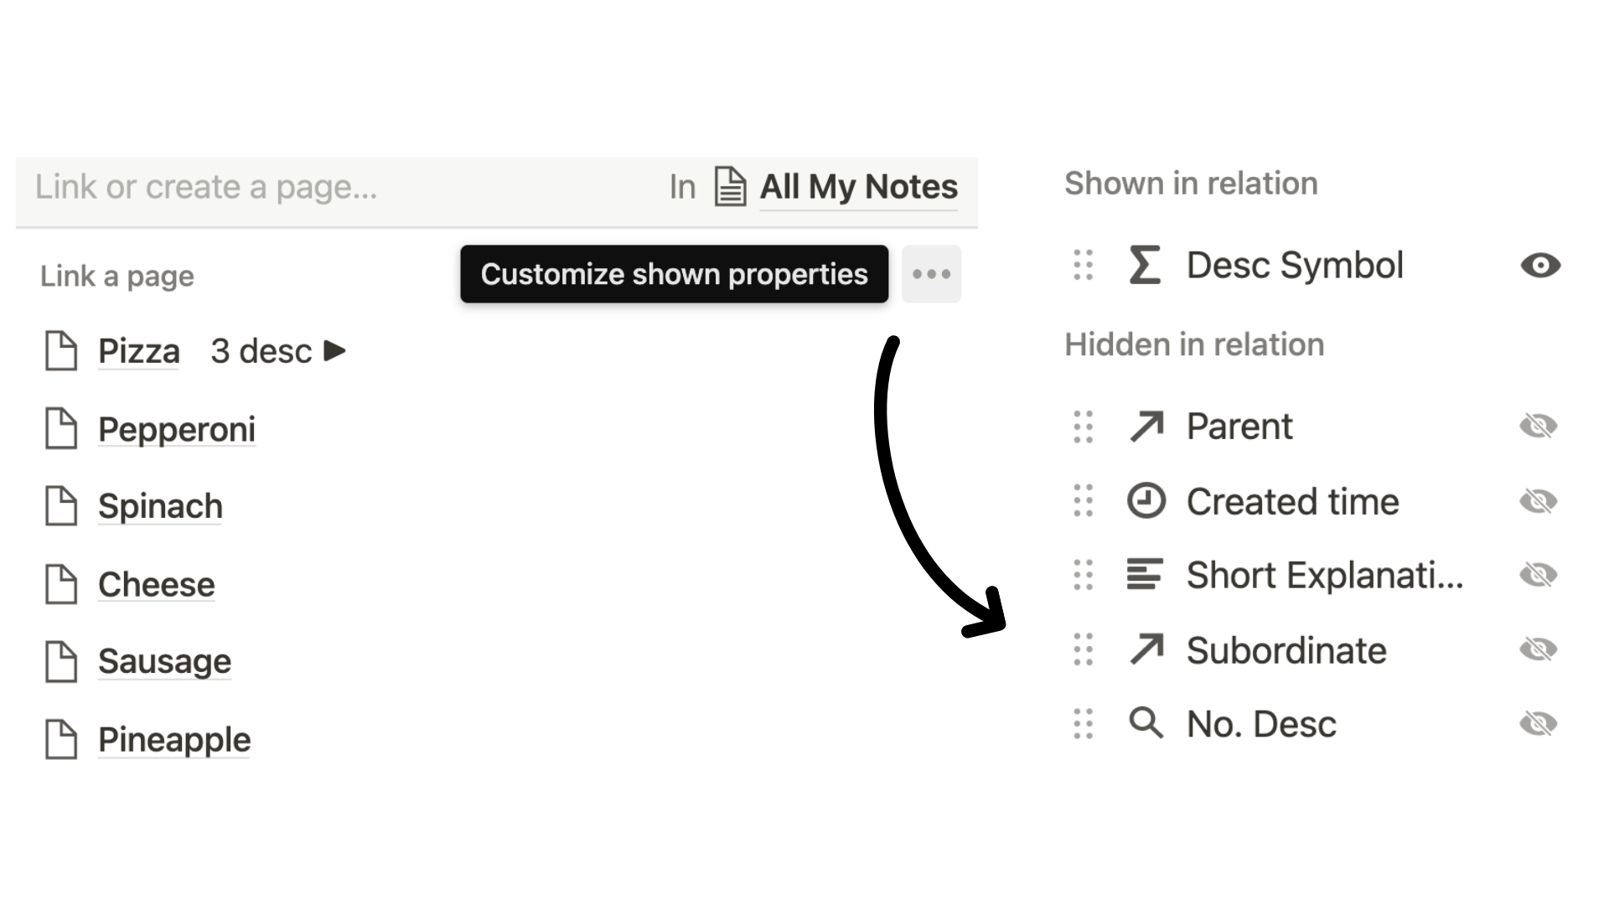Click the drag handle beside Subordinate
1609x905 pixels.
pos(1083,649)
